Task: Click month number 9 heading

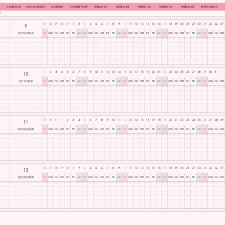Action: point(26,26)
